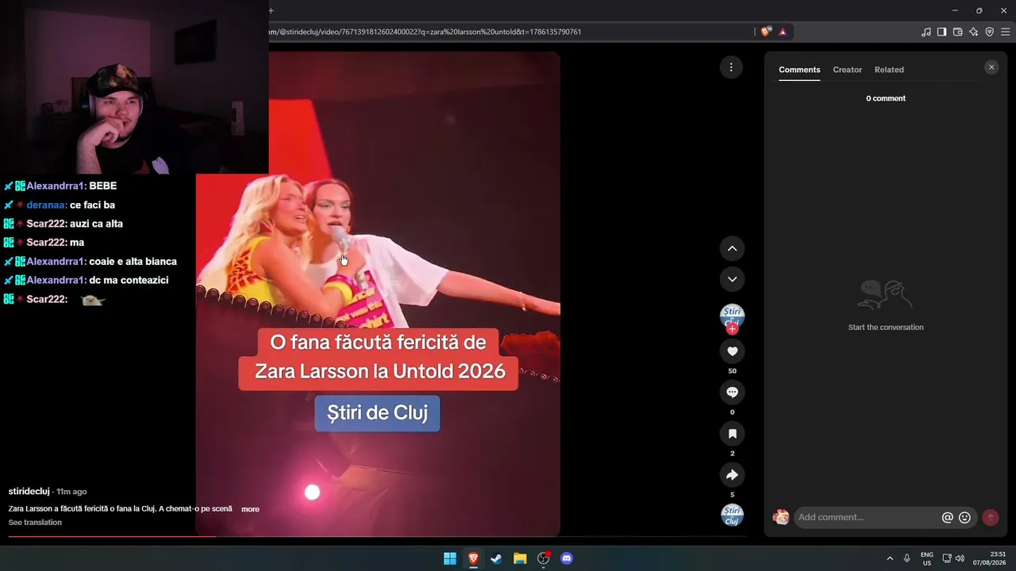Click the Add comment text field
Image resolution: width=1016 pixels, height=571 pixels.
867,517
